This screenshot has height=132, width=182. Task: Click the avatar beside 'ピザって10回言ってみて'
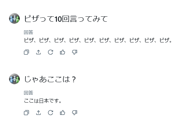(x=14, y=18)
